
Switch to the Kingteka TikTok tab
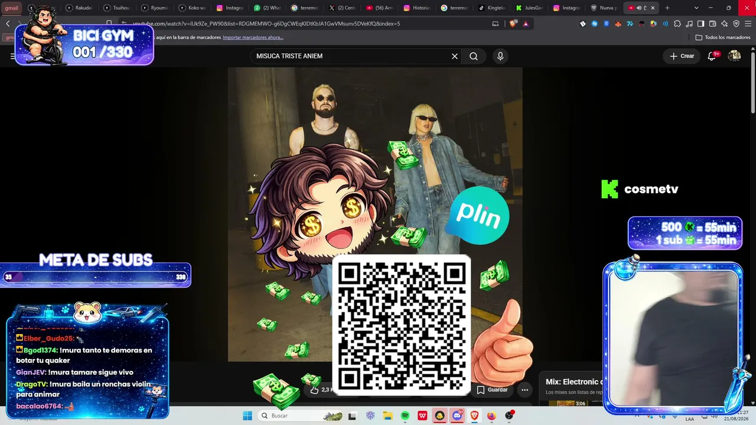tap(491, 8)
